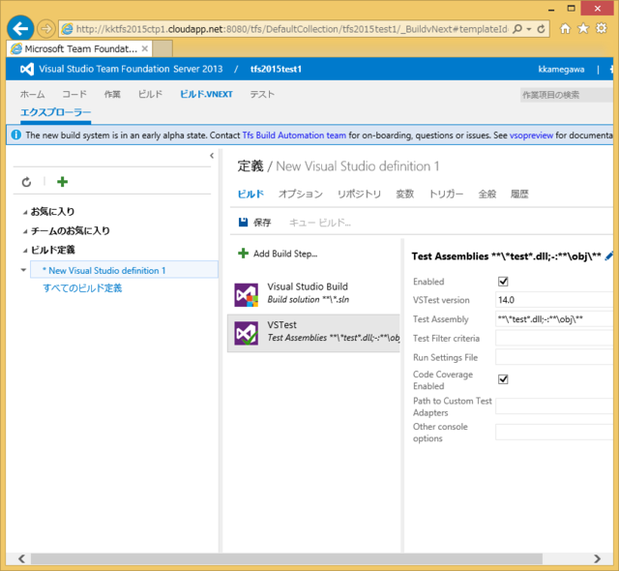The height and width of the screenshot is (571, 619).
Task: Collapse the left explorer pane
Action: tap(212, 156)
